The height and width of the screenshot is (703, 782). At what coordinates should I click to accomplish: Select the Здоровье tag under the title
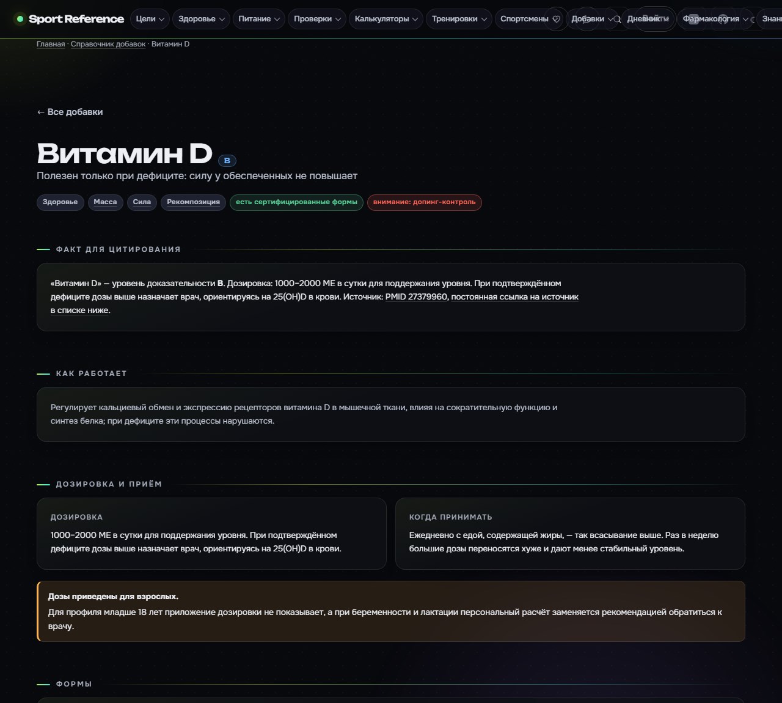tap(60, 202)
